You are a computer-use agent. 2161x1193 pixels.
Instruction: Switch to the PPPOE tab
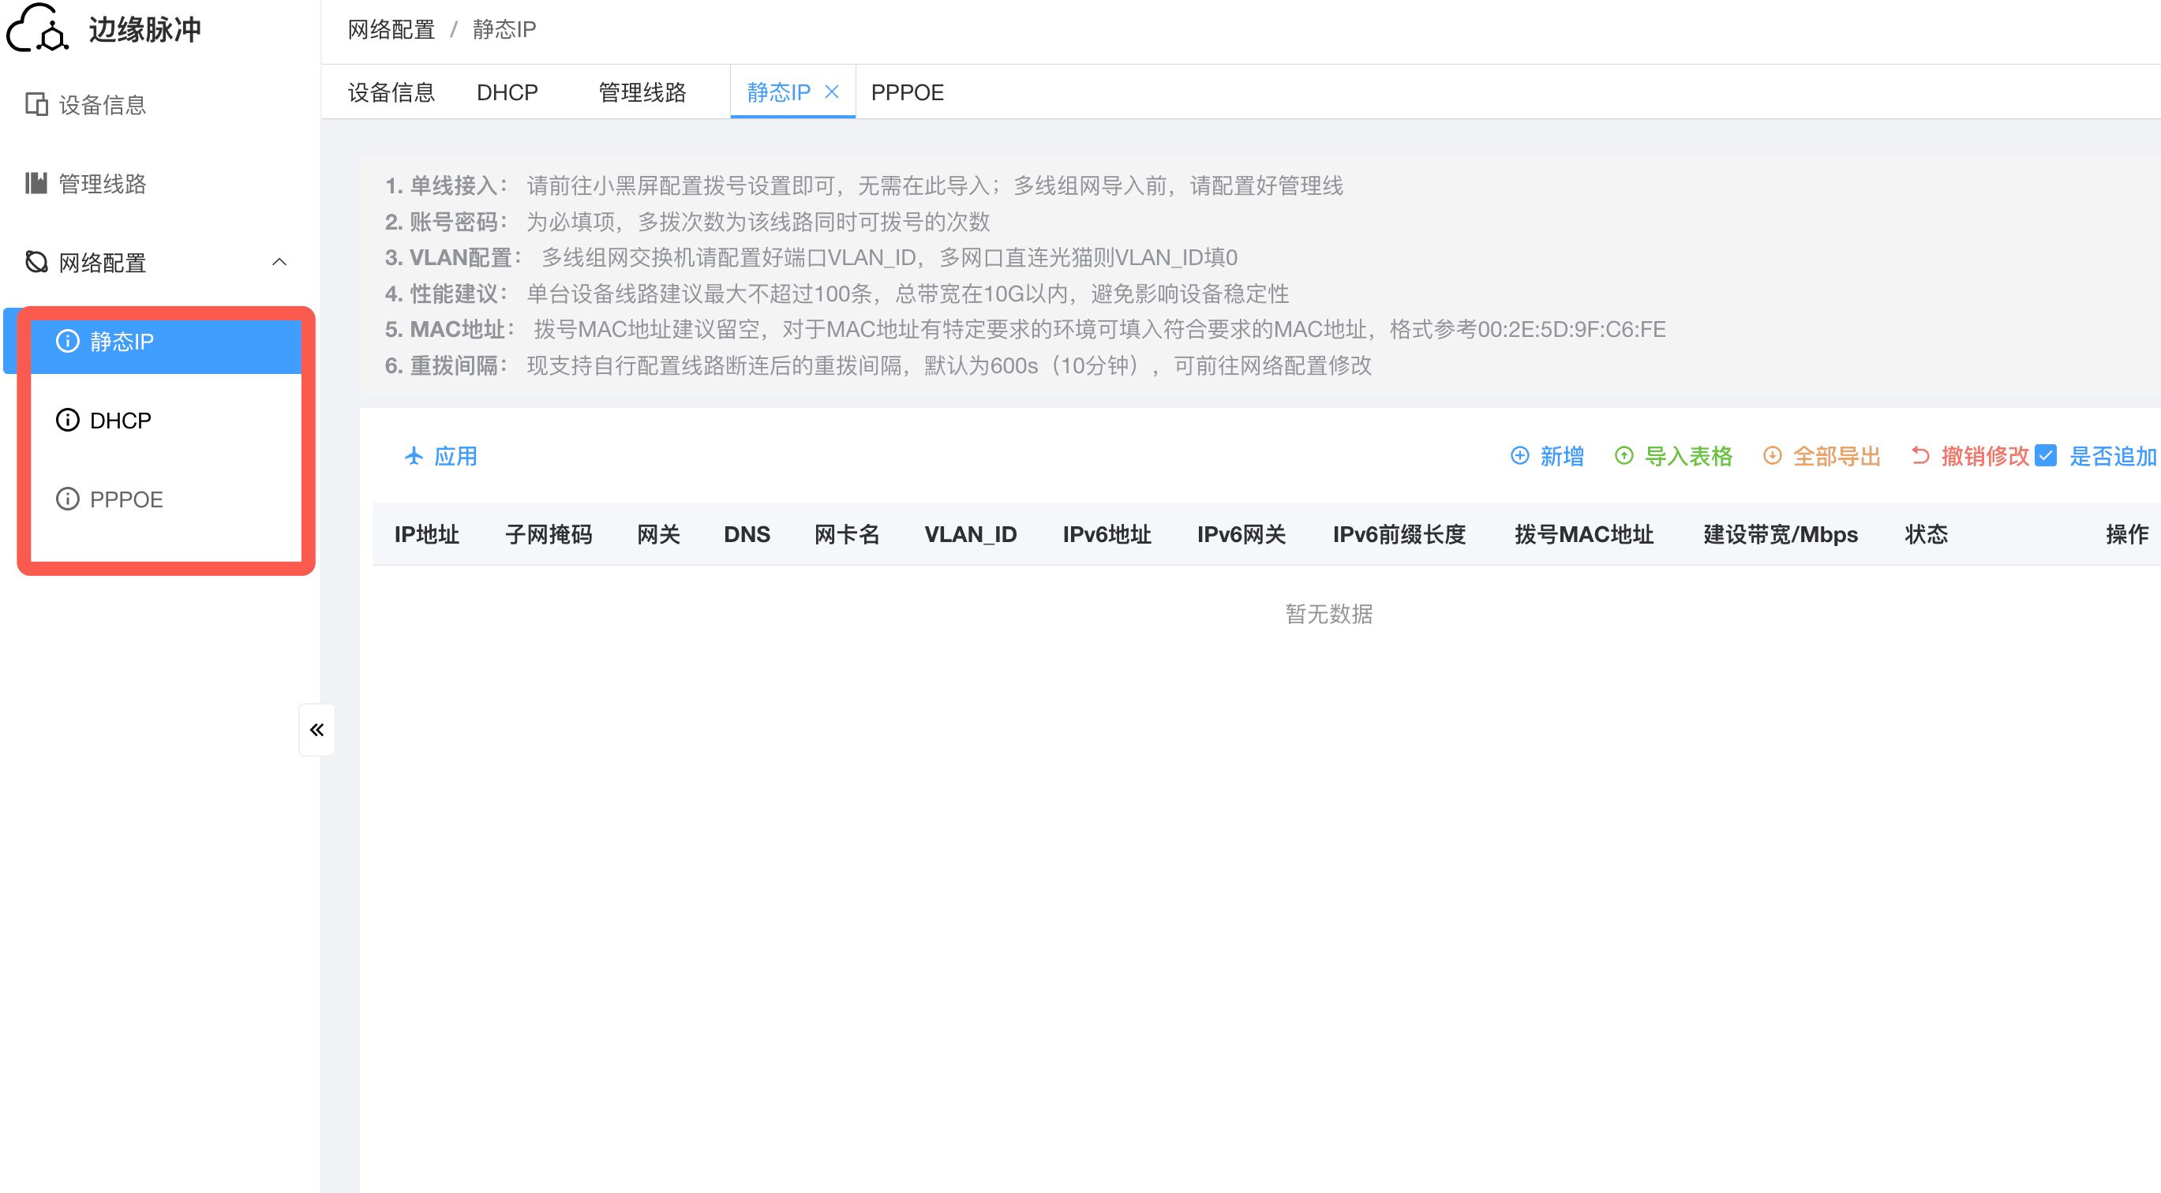coord(907,92)
